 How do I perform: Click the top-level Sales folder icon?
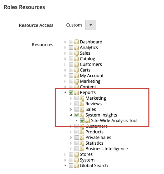76,53
